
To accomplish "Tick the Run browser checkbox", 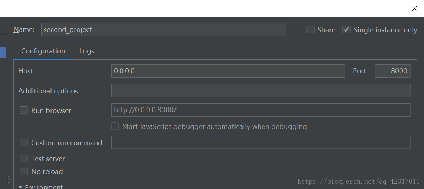I will point(24,110).
